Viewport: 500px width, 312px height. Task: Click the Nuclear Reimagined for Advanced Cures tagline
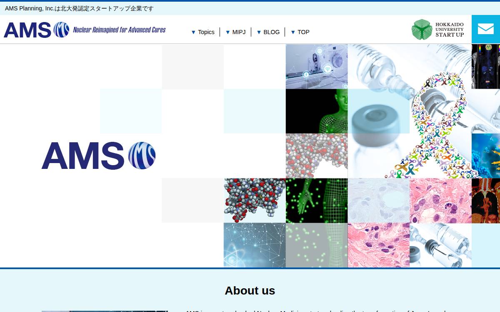[119, 30]
